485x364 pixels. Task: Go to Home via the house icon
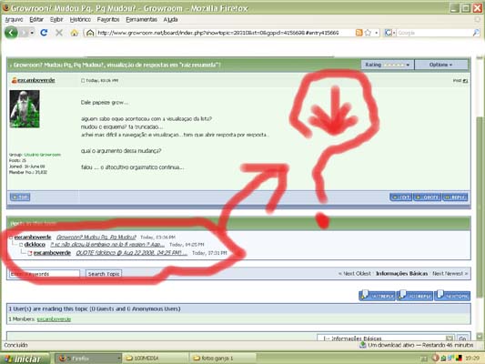tap(75, 33)
